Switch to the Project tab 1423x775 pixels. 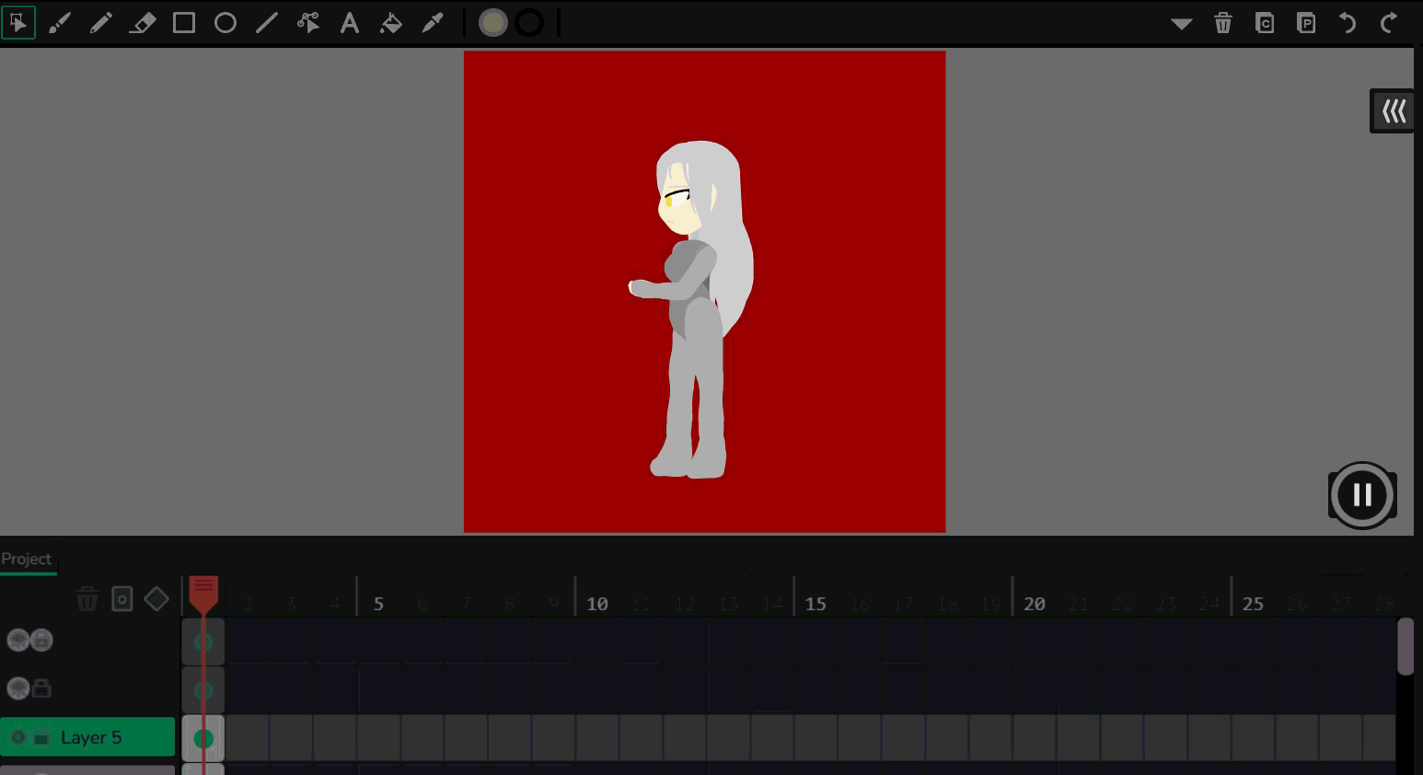[x=27, y=559]
